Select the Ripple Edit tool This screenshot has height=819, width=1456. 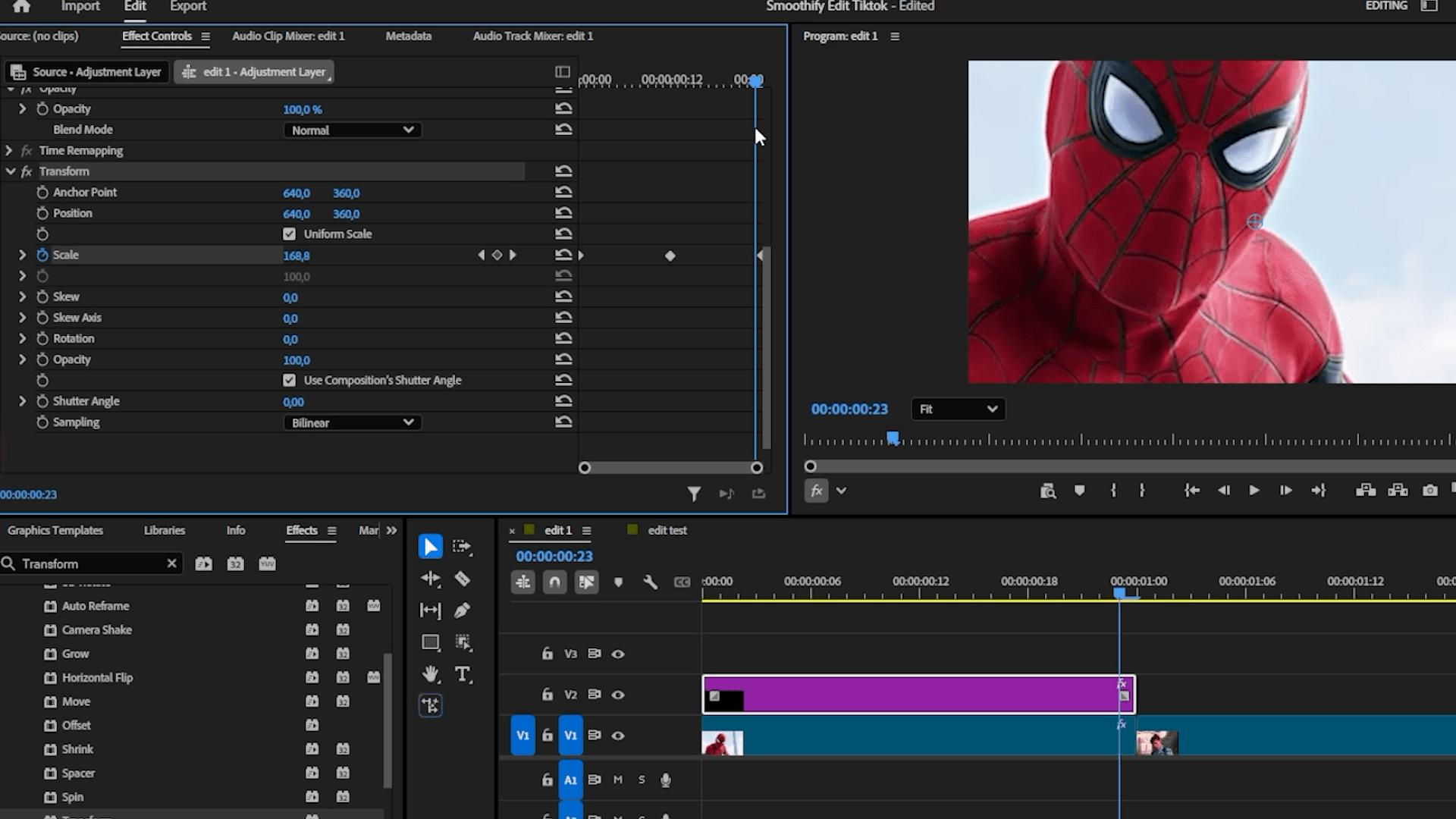430,579
